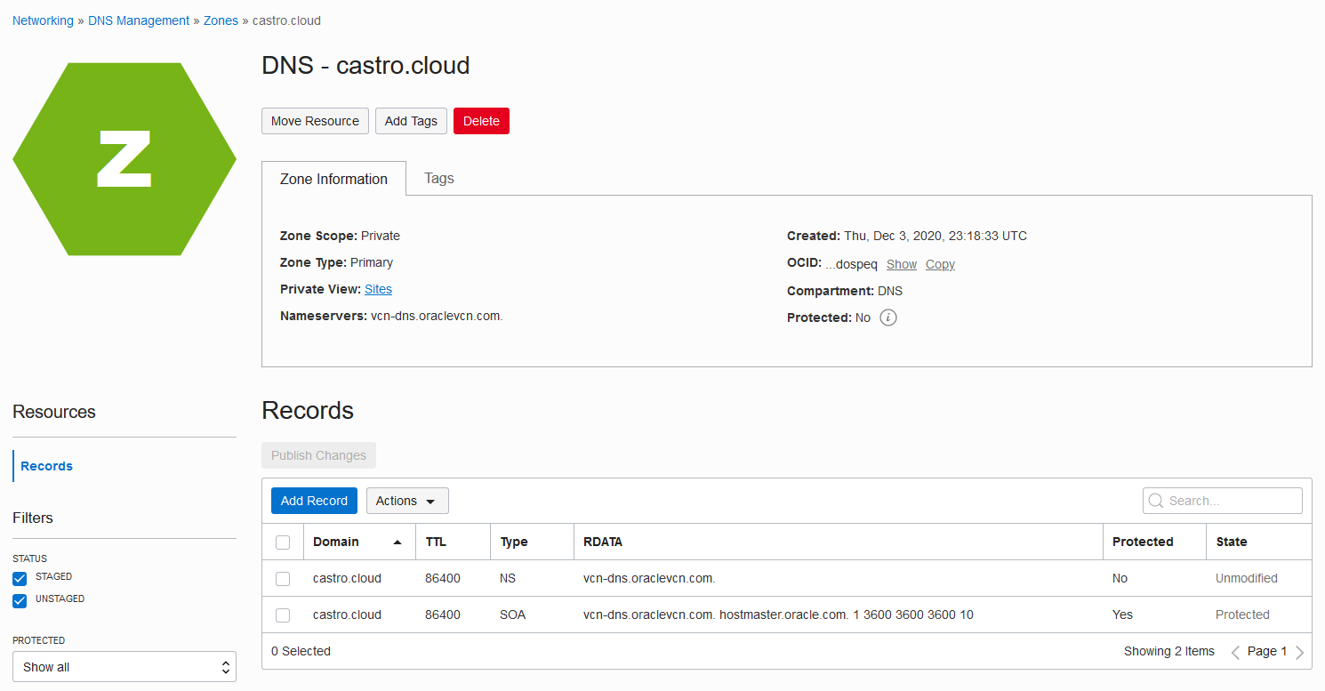Open the Sites private view link
1325x691 pixels.
coord(378,289)
